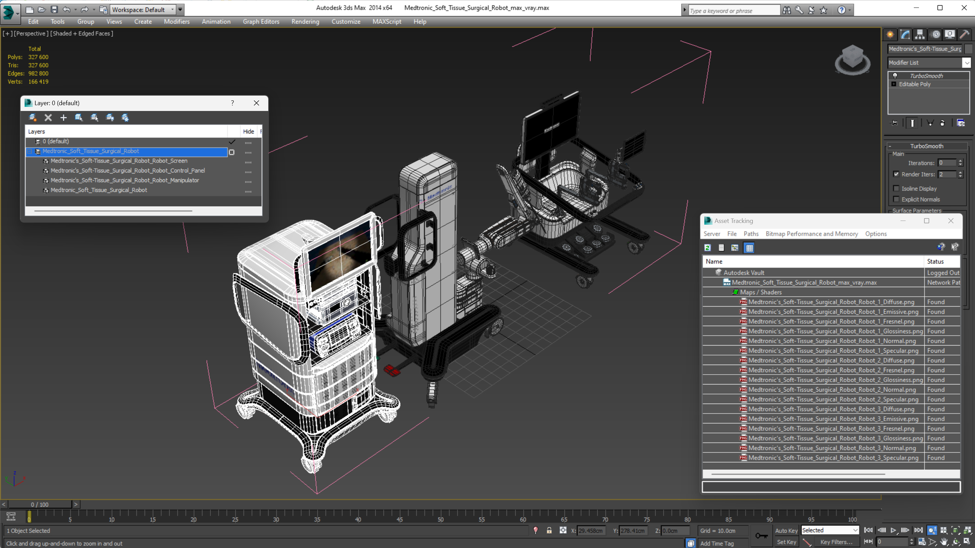Image resolution: width=975 pixels, height=548 pixels.
Task: Select Robot_1_Diffuse.png asset row
Action: coord(831,302)
